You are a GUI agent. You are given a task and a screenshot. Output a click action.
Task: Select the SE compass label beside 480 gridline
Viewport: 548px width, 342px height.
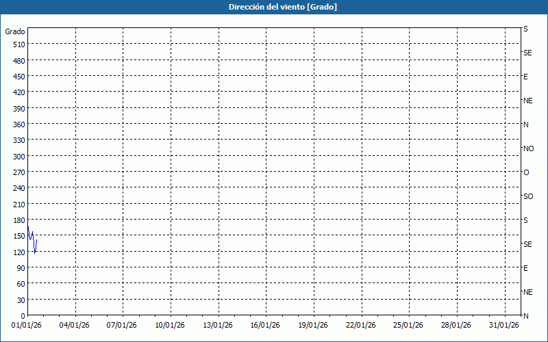(x=527, y=53)
